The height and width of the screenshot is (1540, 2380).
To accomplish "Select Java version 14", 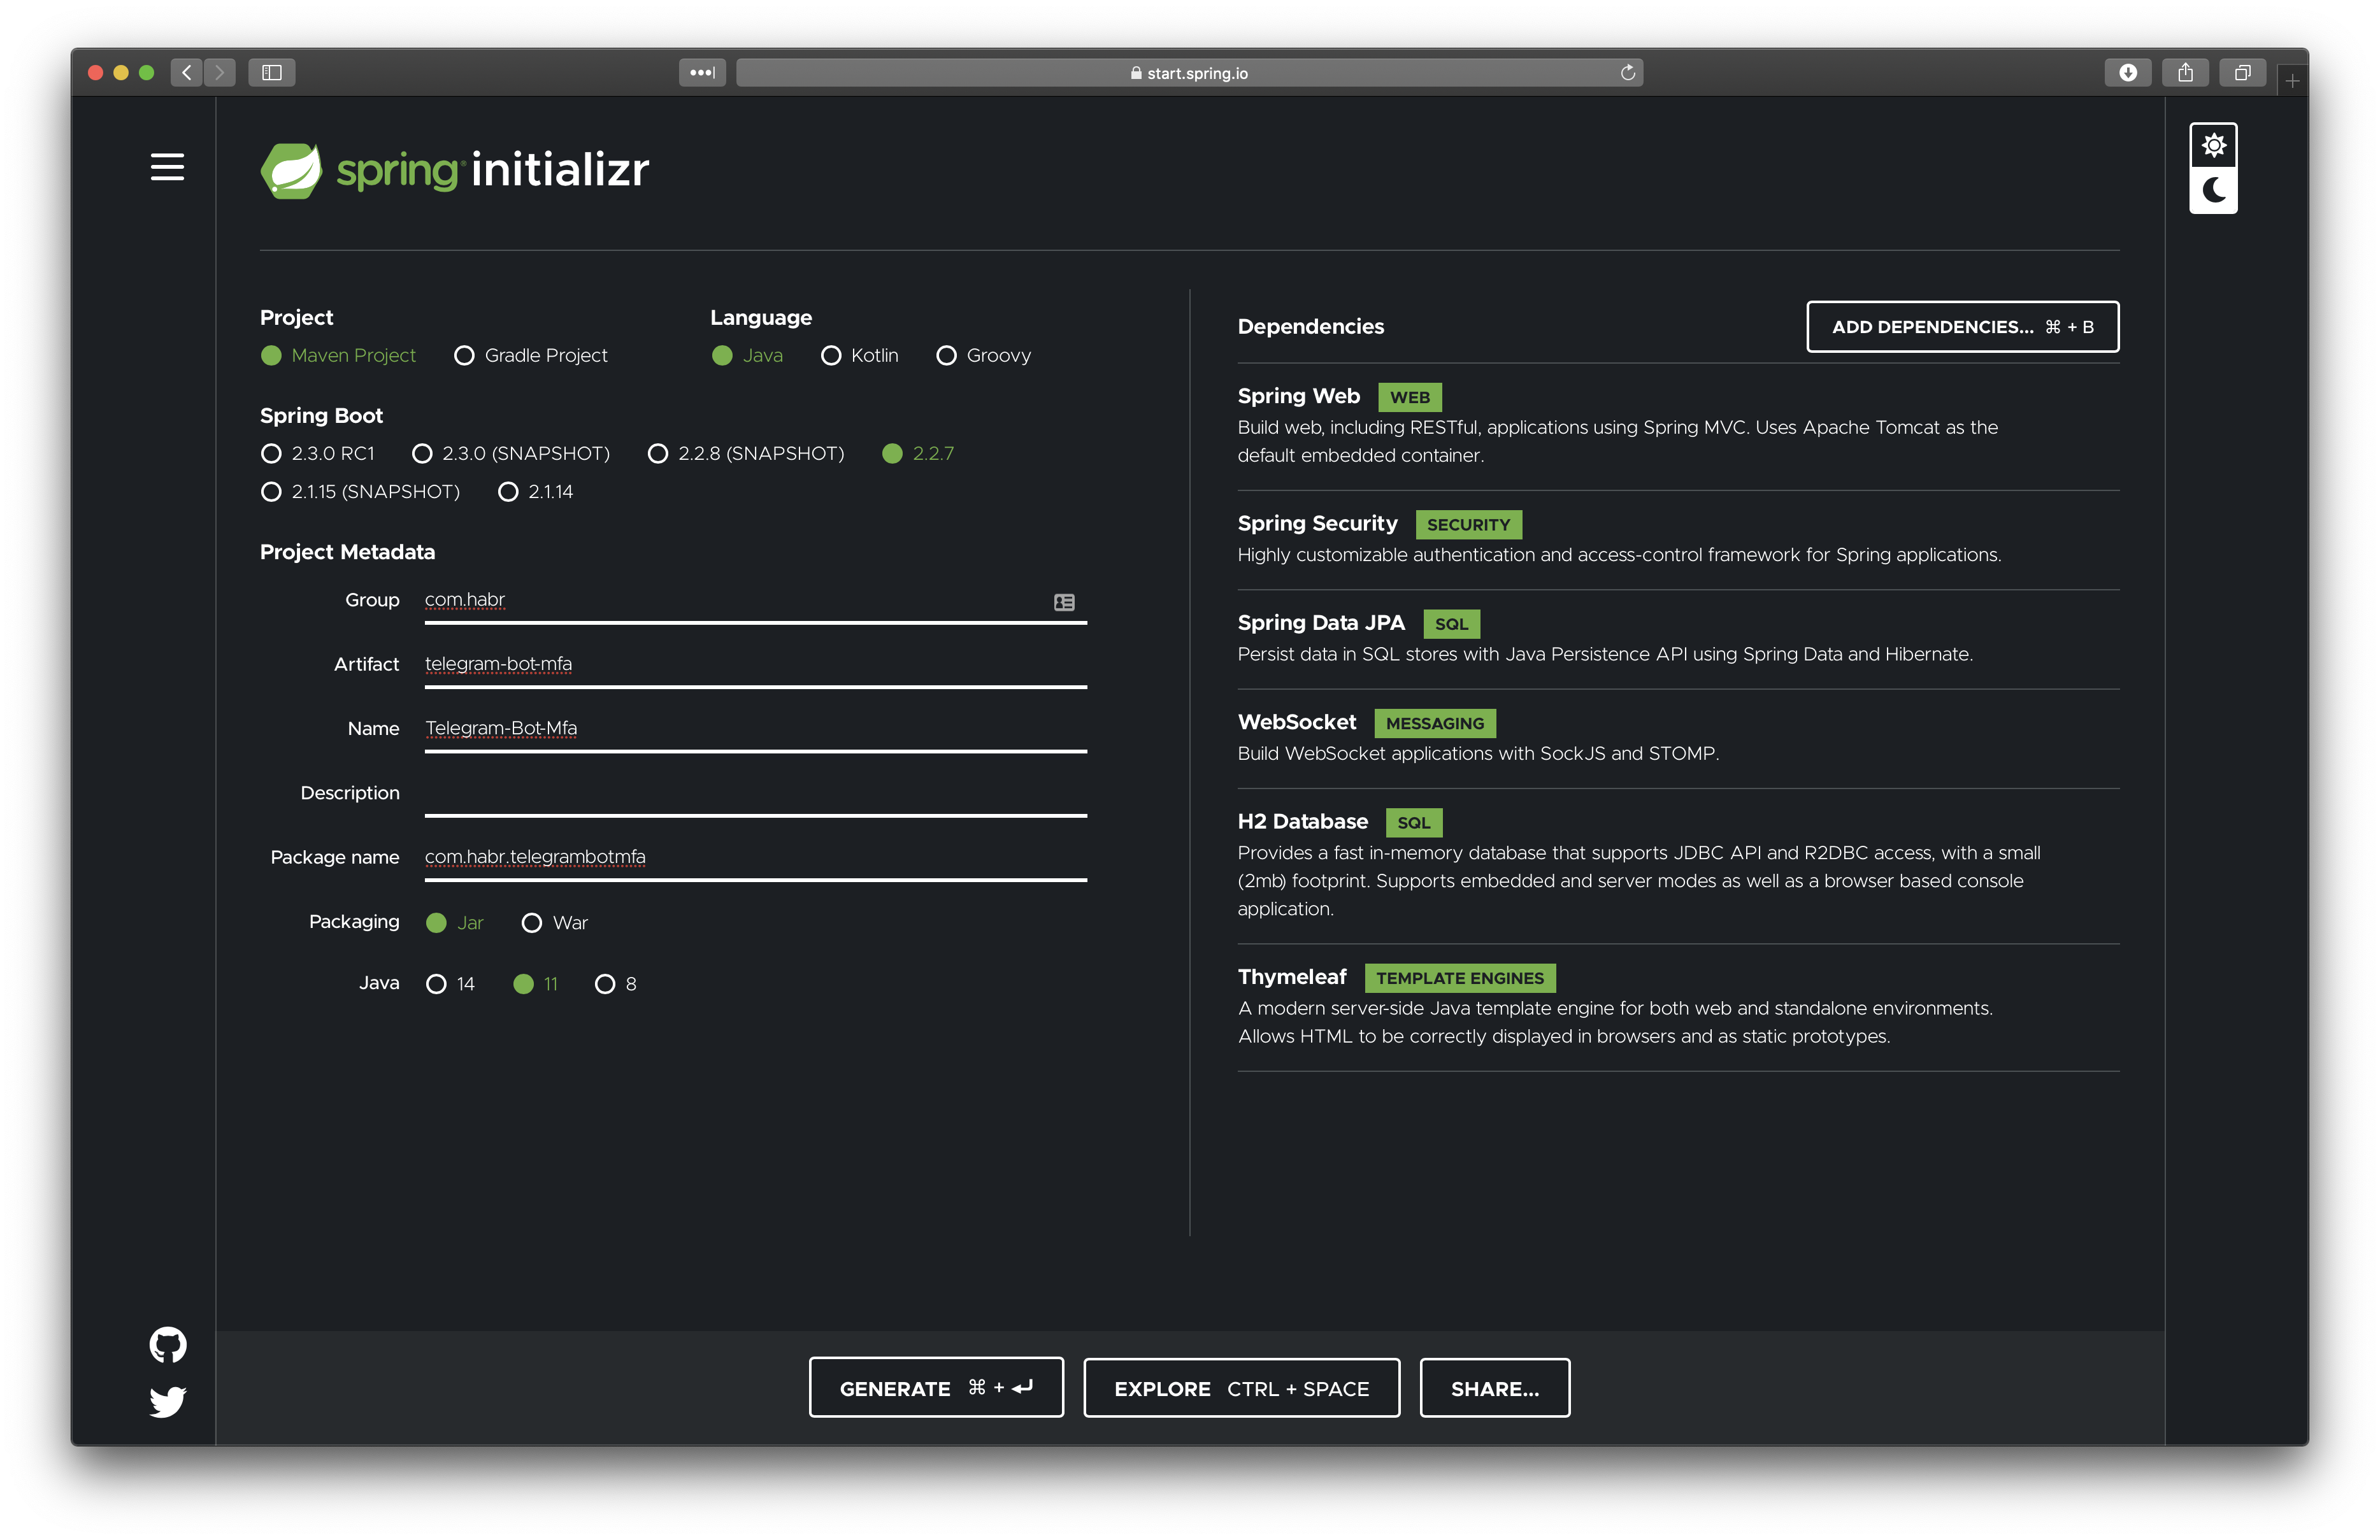I will [450, 984].
